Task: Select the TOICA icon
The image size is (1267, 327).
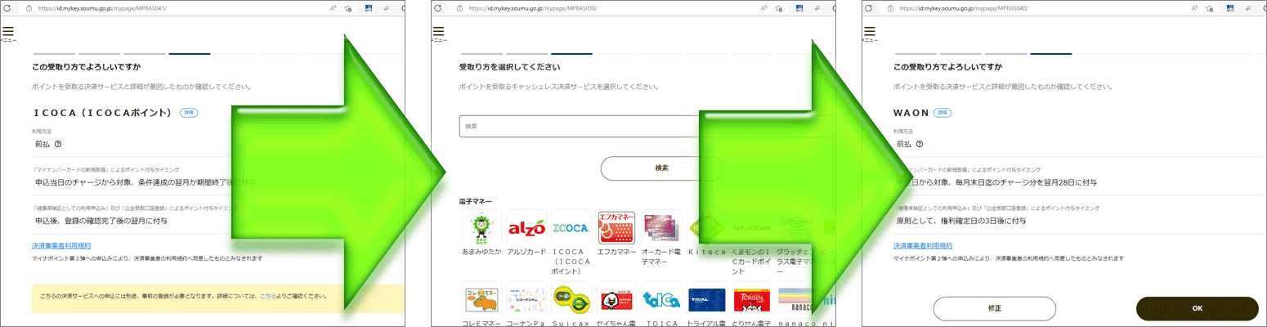Action: tap(662, 300)
